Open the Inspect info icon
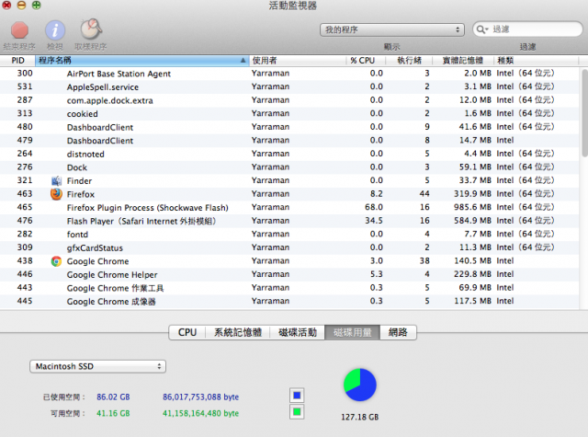This screenshot has height=437, width=588. 55,30
